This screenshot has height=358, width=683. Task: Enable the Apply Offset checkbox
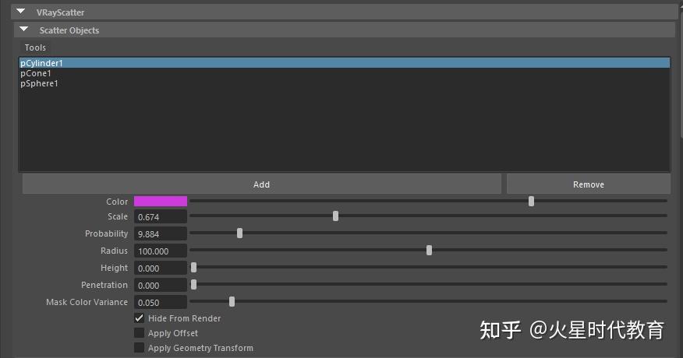[140, 333]
